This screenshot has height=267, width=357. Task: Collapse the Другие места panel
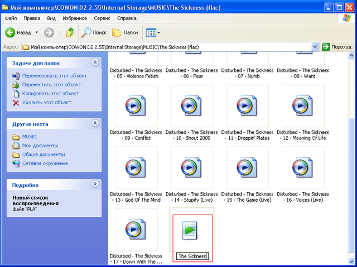point(95,123)
